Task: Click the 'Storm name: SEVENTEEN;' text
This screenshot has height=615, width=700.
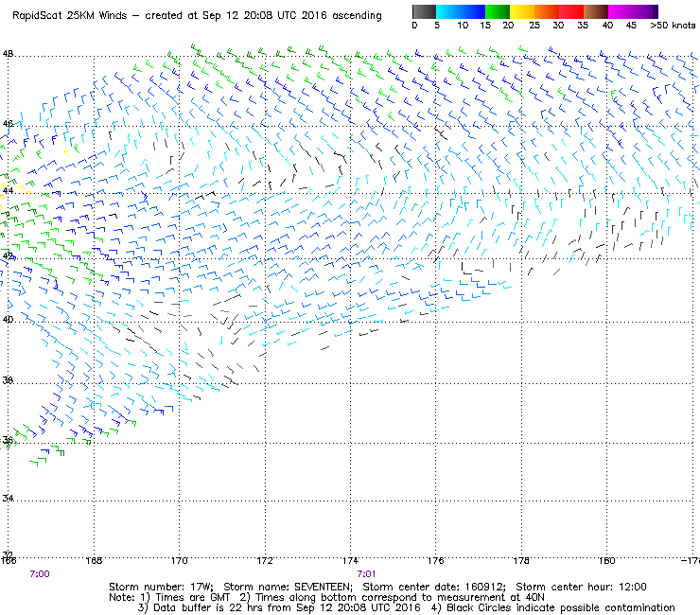Action: [x=288, y=587]
